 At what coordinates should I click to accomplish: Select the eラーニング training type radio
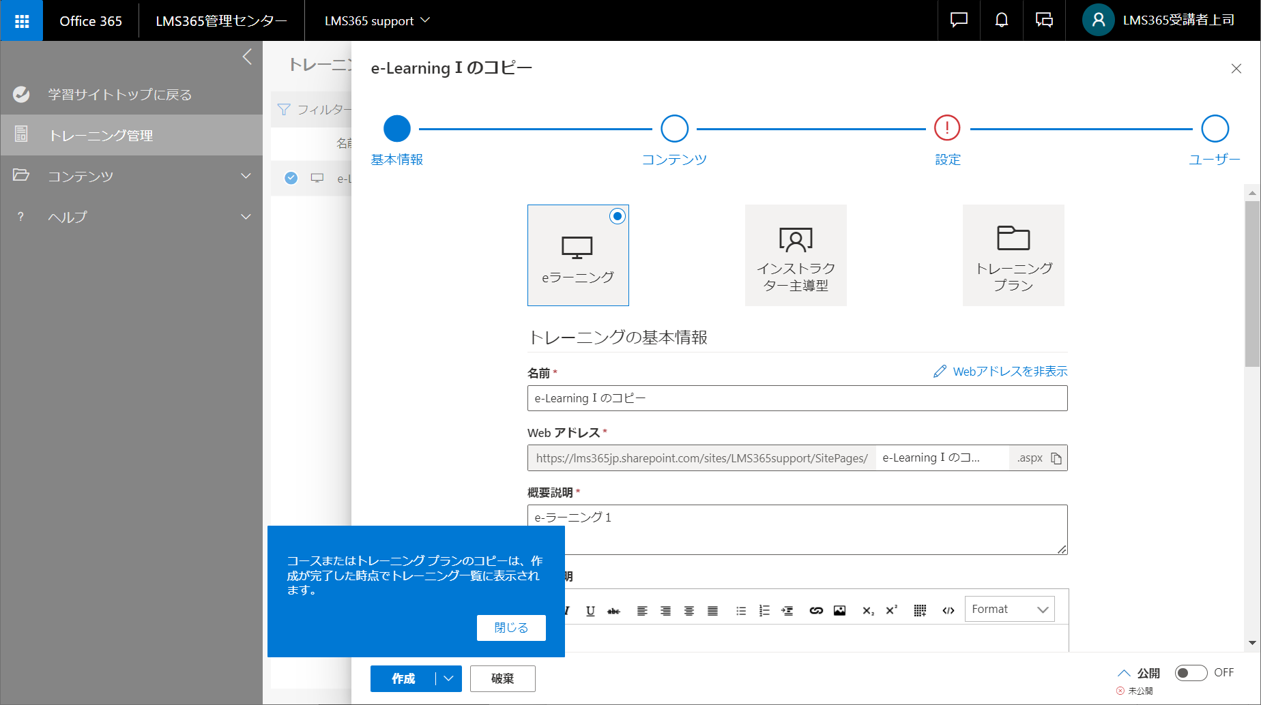[618, 216]
